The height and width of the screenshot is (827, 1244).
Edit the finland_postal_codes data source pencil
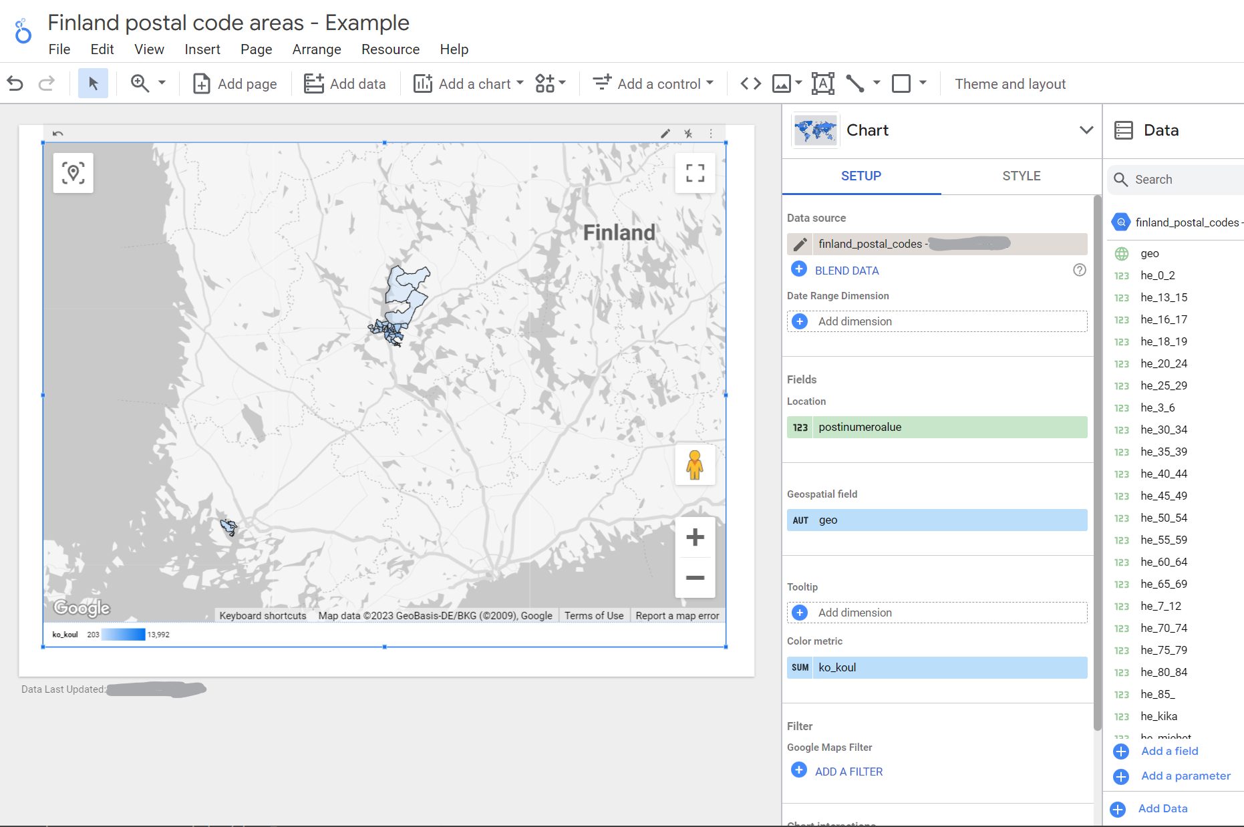800,244
